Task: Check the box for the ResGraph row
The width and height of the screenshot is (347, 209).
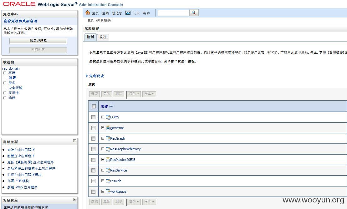Action: pyautogui.click(x=93, y=138)
